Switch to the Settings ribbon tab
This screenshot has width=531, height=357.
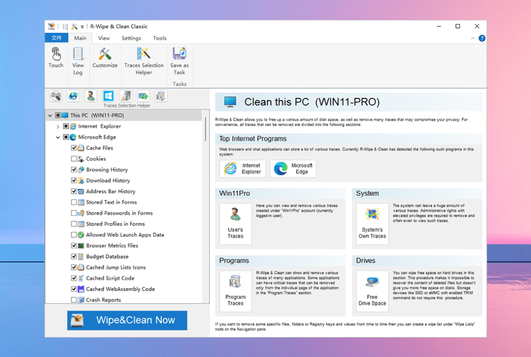131,38
